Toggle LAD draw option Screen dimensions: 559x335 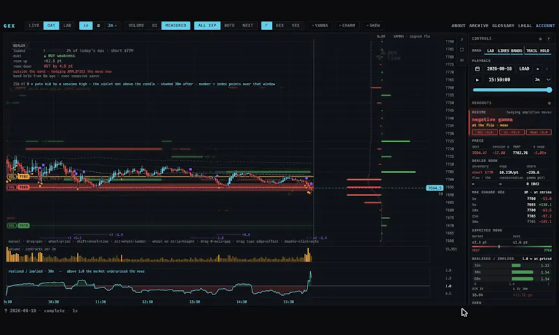point(491,50)
